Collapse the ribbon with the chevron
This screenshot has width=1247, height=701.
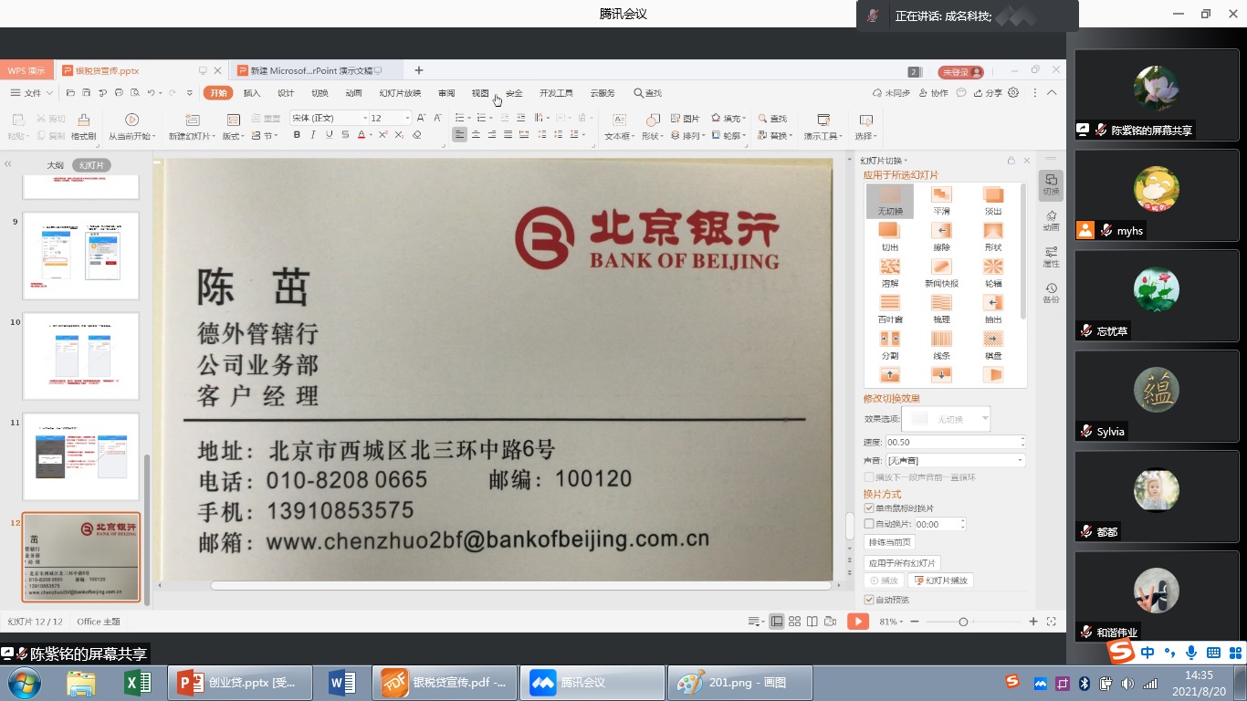pos(1052,93)
